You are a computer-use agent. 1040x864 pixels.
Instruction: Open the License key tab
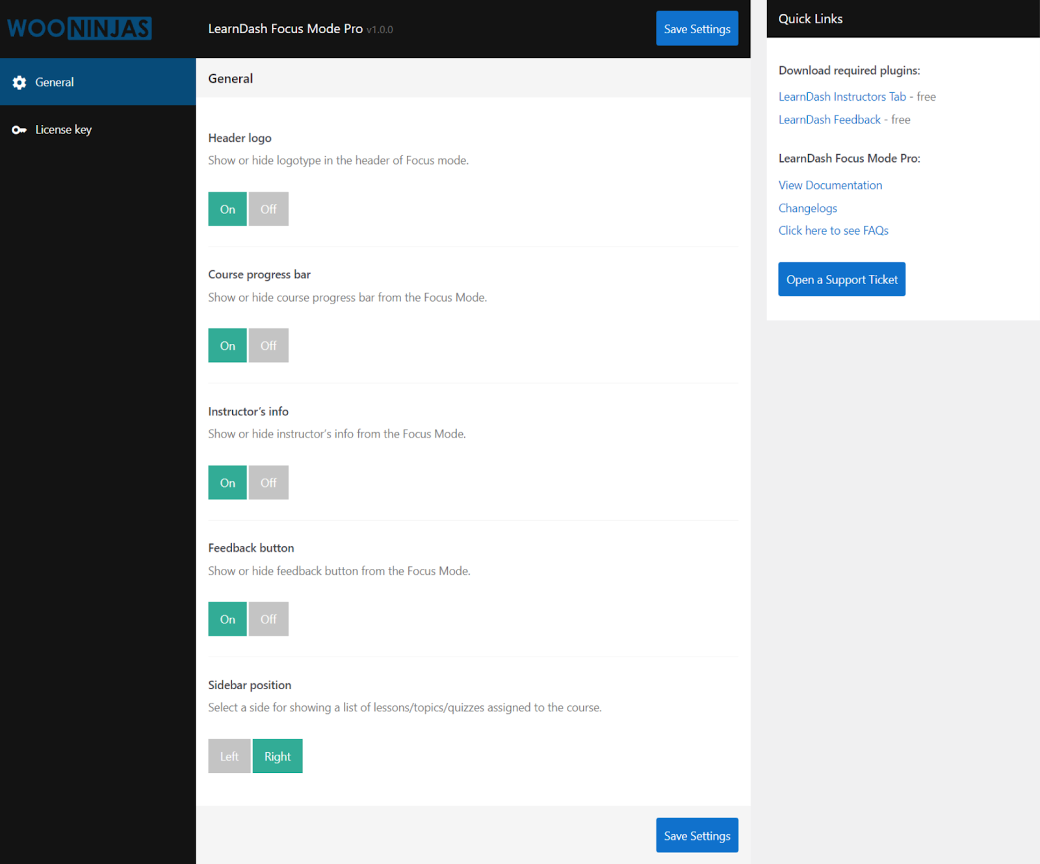pyautogui.click(x=97, y=129)
